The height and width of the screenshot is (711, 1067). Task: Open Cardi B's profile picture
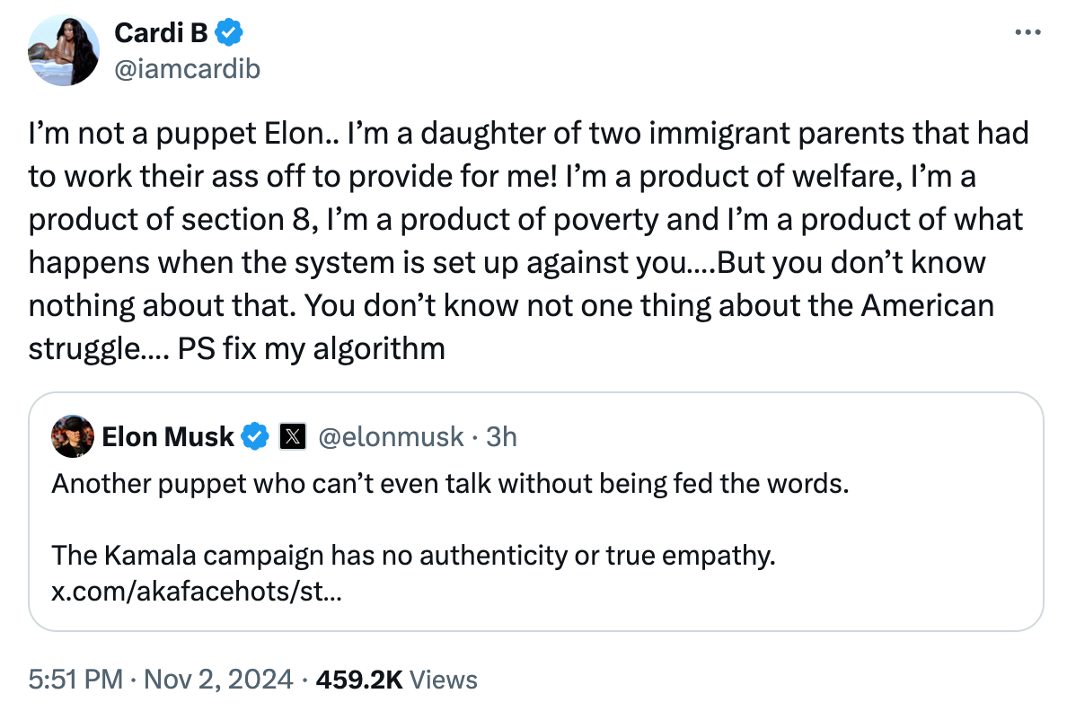point(64,50)
